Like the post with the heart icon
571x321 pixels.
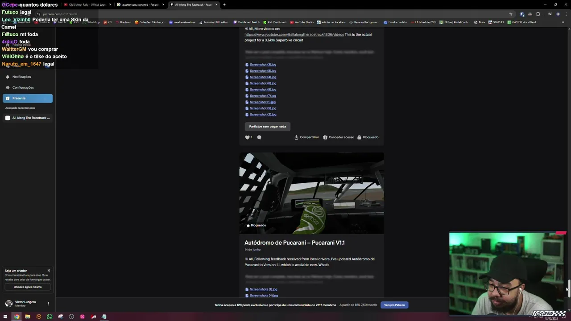248,137
